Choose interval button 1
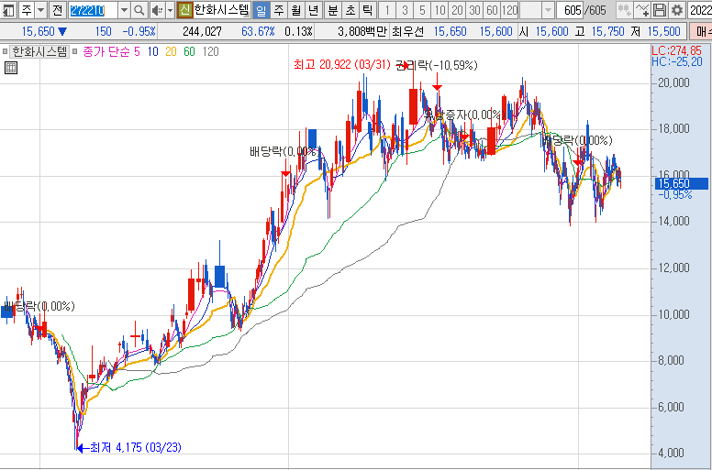This screenshot has height=470, width=712. (x=387, y=9)
